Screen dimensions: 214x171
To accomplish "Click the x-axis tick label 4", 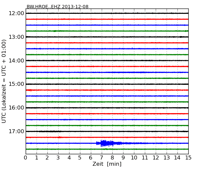I will 69,158.
